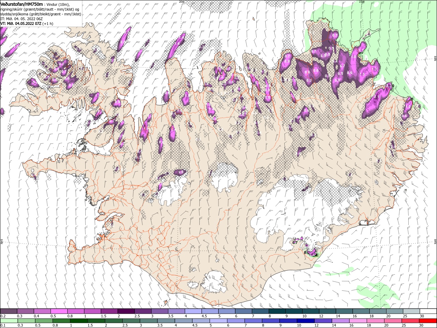Pick bottom-row deep blue swatch between 10 and 12
The image size is (437, 328).
point(306,321)
